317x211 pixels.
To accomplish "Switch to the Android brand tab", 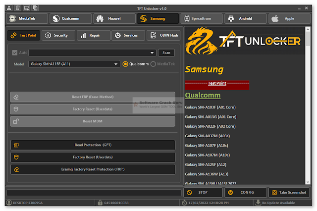I will [x=246, y=19].
